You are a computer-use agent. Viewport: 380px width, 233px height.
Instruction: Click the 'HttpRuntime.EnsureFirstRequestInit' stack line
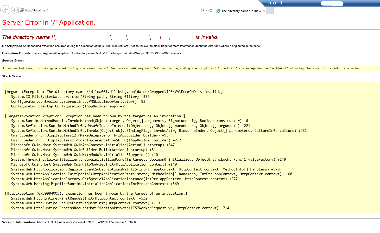pos(85,203)
